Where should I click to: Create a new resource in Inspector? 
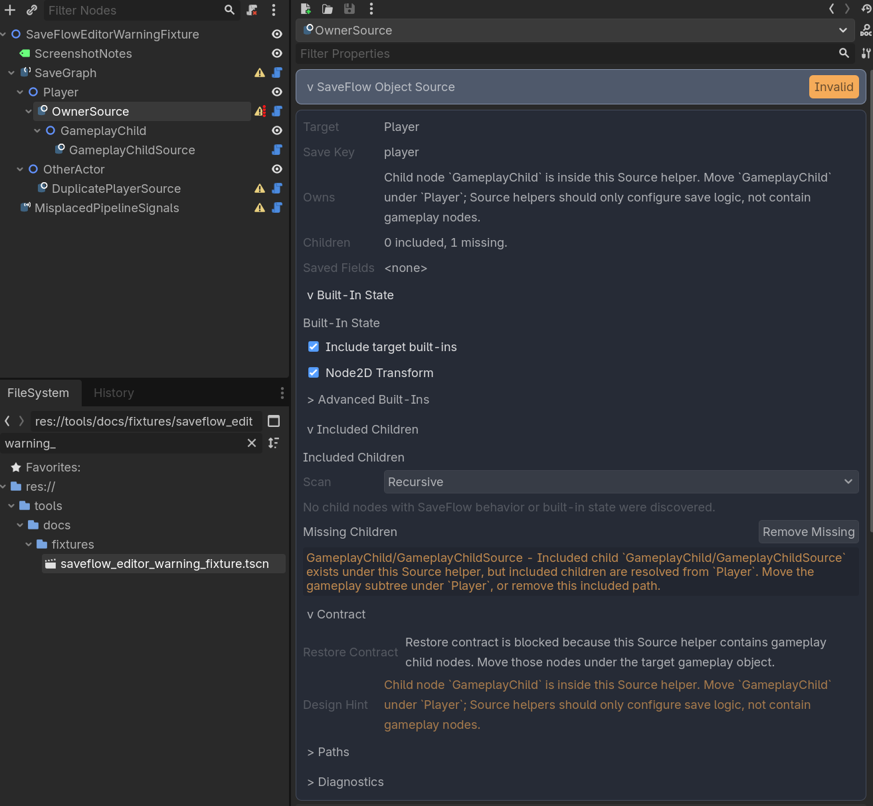click(x=306, y=9)
